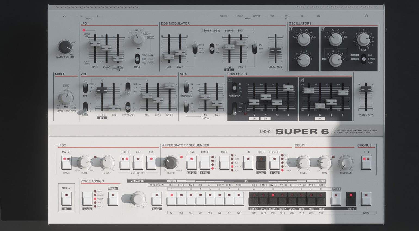Adjust the LR Phase slider
Screen dimensions: 419x231
pyautogui.click(x=118, y=58)
